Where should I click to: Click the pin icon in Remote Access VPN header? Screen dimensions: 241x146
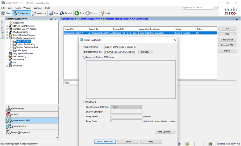(x=55, y=19)
